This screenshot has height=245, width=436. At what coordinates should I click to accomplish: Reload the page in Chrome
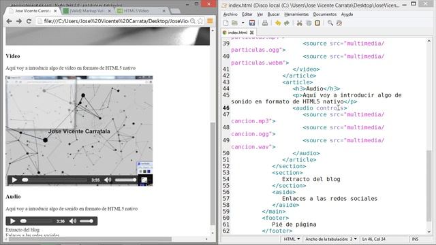point(29,21)
